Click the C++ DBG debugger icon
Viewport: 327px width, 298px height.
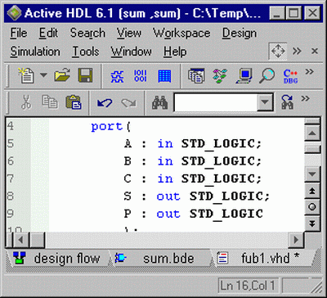290,77
